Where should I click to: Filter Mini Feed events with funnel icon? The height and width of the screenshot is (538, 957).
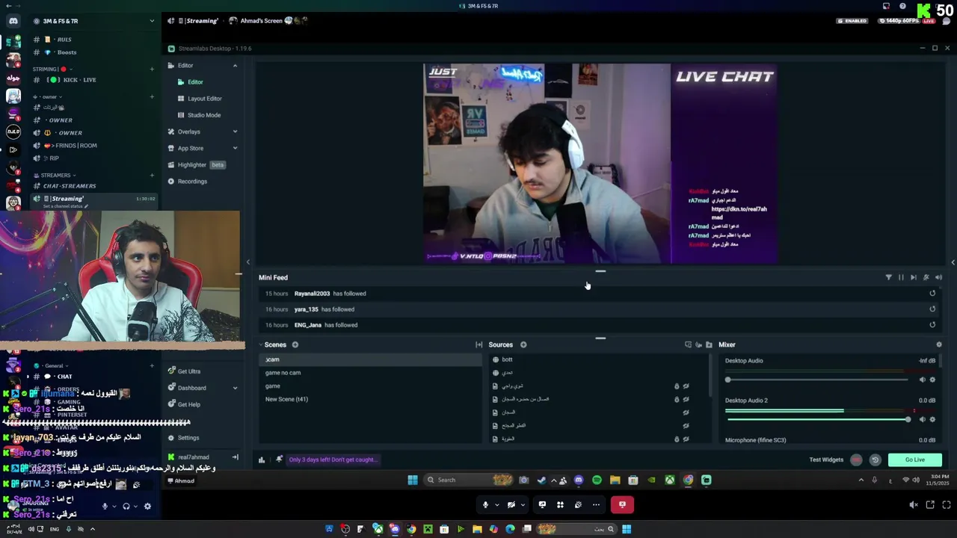(888, 277)
